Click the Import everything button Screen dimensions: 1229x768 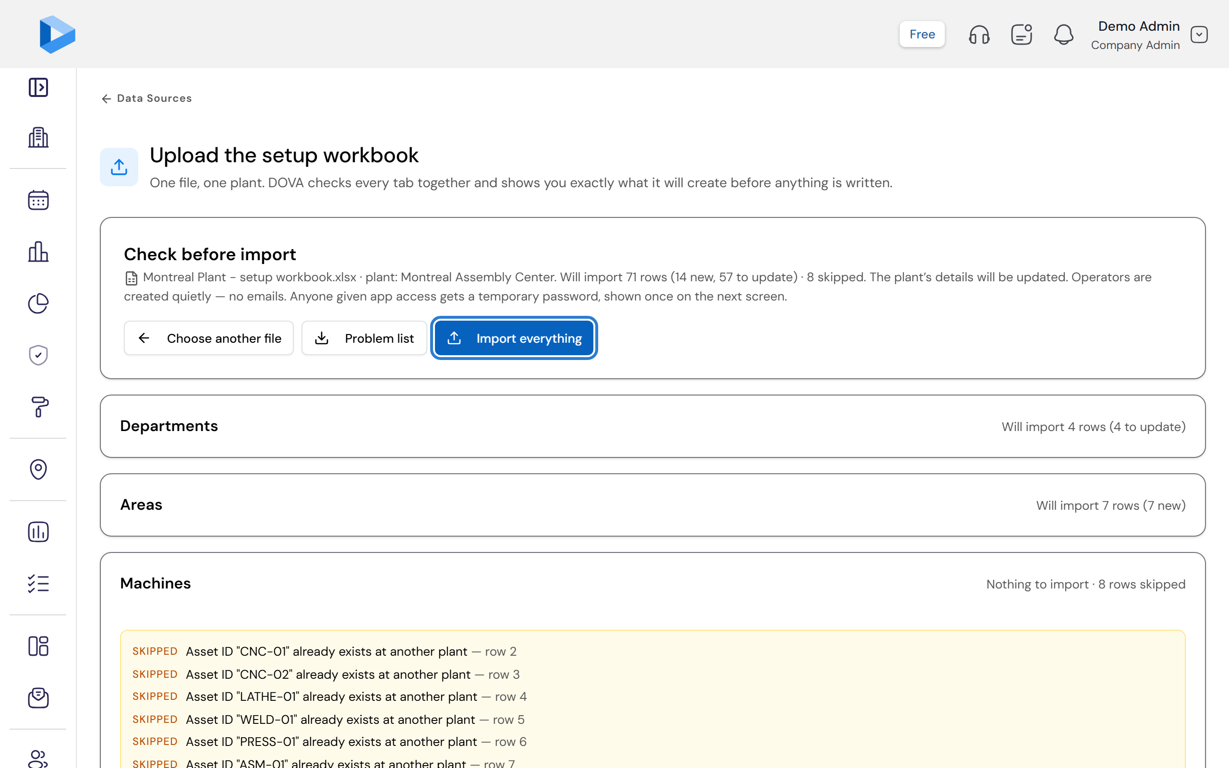click(x=514, y=338)
